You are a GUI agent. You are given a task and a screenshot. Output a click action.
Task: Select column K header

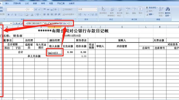[x=122, y=27]
